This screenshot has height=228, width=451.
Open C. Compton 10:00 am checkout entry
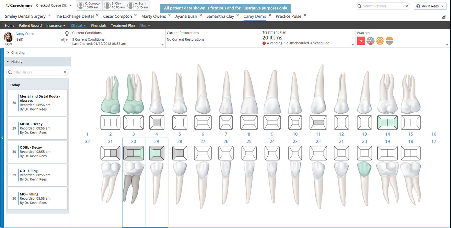(x=89, y=5)
